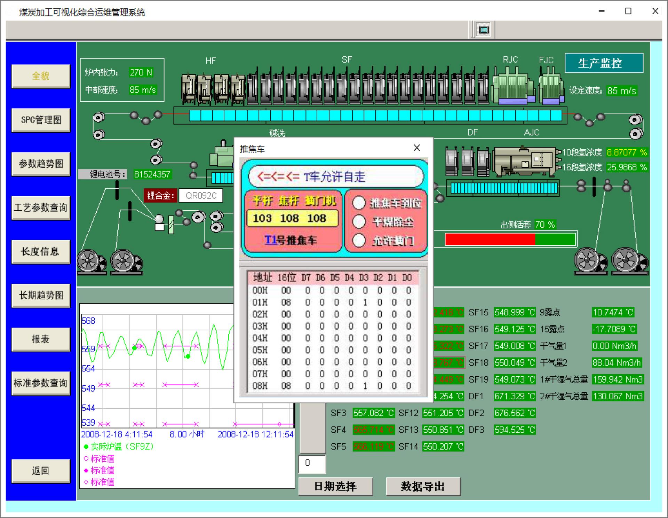
Task: Open the SPC管理图 page
Action: coord(41,120)
